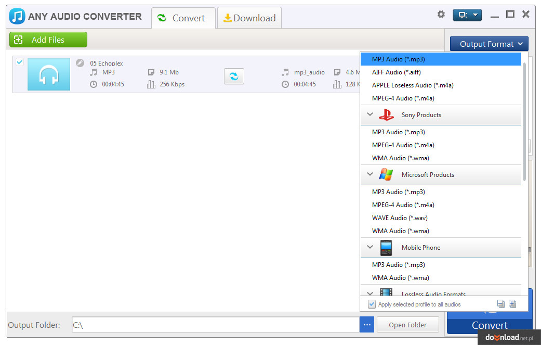Choose AIFF Audio (*.aiff) format

point(441,72)
